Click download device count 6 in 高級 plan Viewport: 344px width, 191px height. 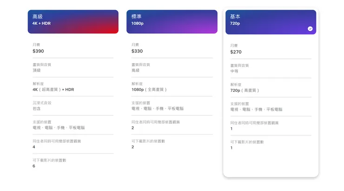[34, 166]
